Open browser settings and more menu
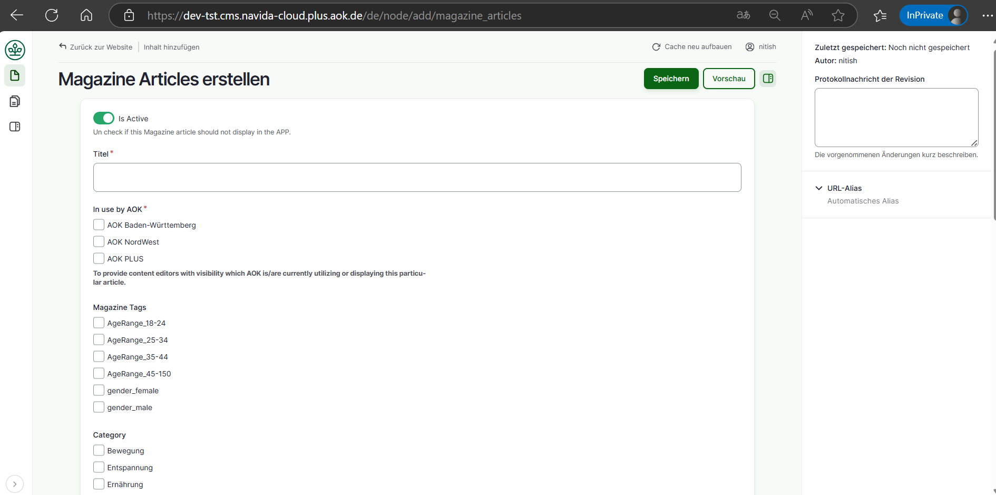 point(987,15)
